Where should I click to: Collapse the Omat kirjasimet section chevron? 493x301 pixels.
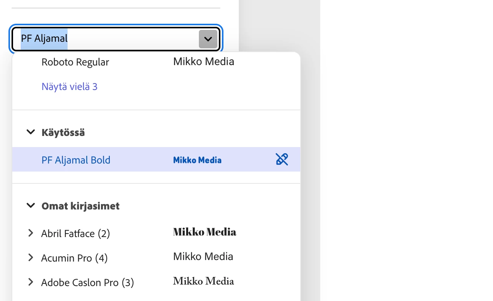pyautogui.click(x=31, y=206)
